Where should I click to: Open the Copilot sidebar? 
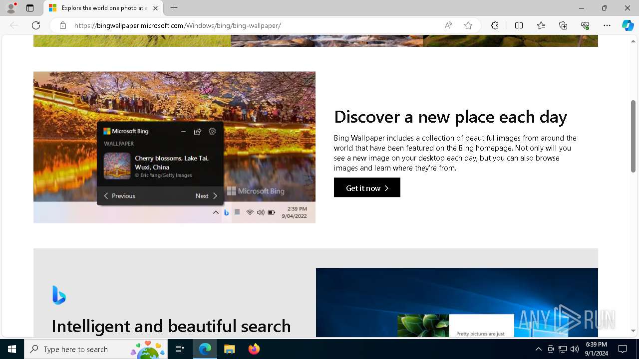pyautogui.click(x=628, y=25)
